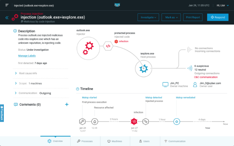
Task: Switch to the Overview tab
Action: click(55, 141)
